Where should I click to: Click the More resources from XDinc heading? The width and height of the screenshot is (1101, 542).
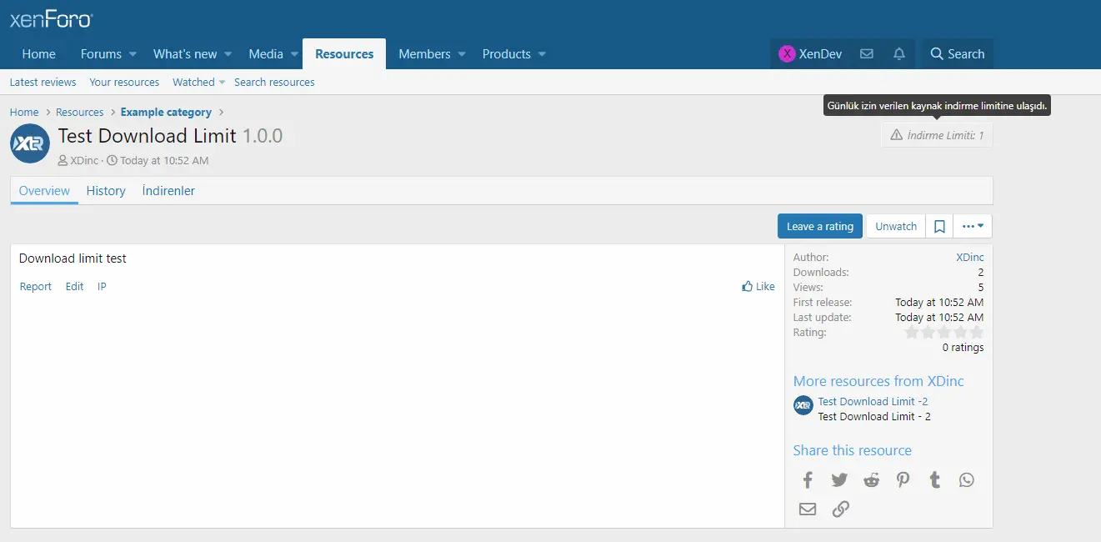878,381
